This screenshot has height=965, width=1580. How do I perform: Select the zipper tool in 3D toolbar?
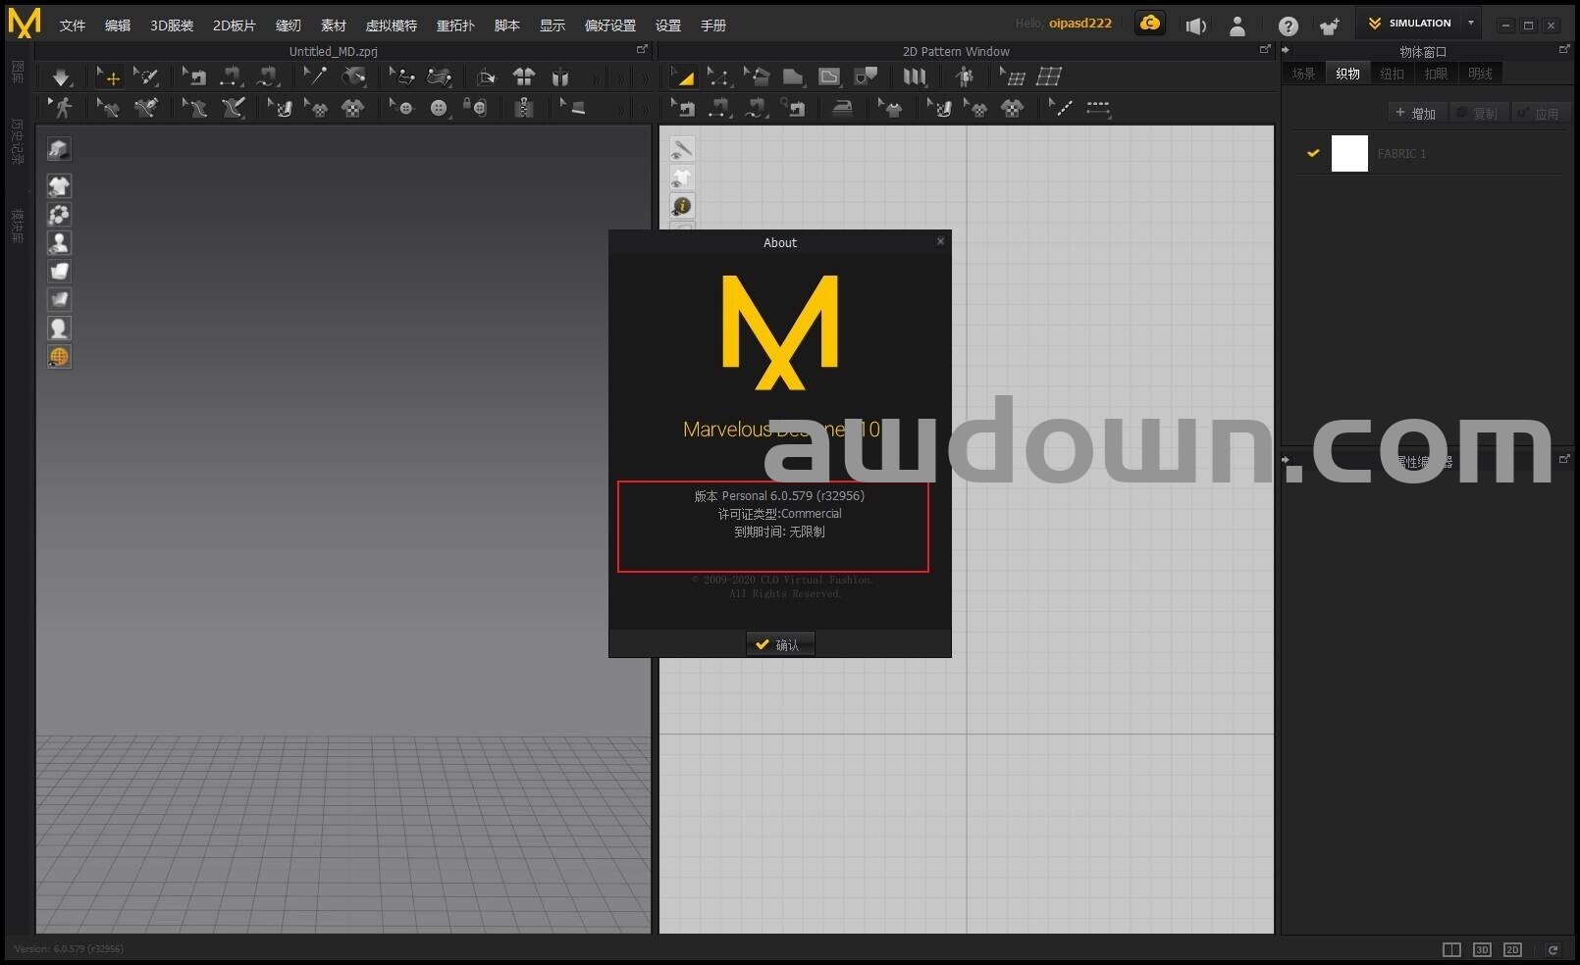[x=524, y=108]
